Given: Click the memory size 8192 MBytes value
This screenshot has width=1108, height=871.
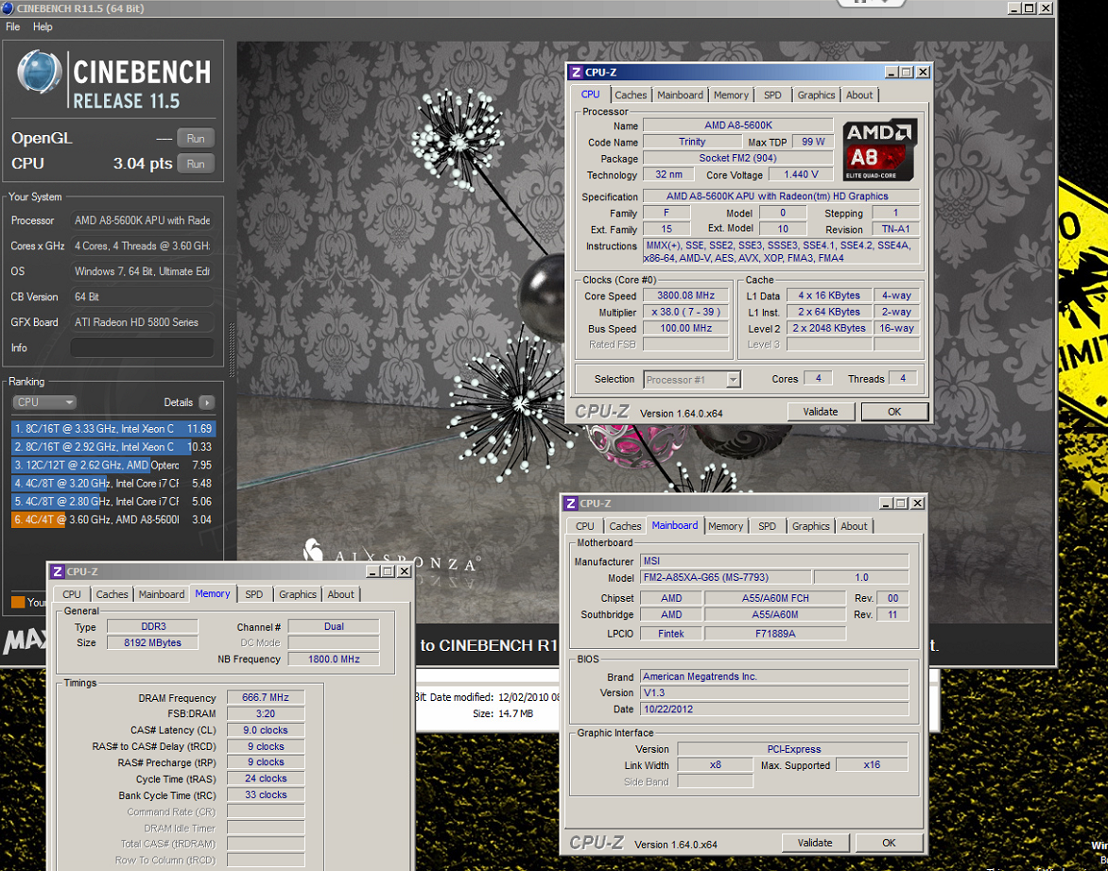Looking at the screenshot, I should click(x=152, y=642).
